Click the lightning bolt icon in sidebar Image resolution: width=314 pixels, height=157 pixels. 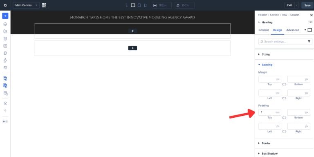[5, 60]
